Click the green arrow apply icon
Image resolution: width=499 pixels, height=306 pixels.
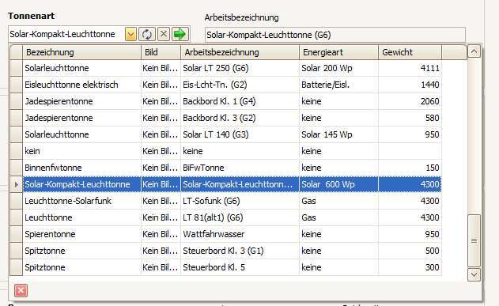(x=180, y=34)
